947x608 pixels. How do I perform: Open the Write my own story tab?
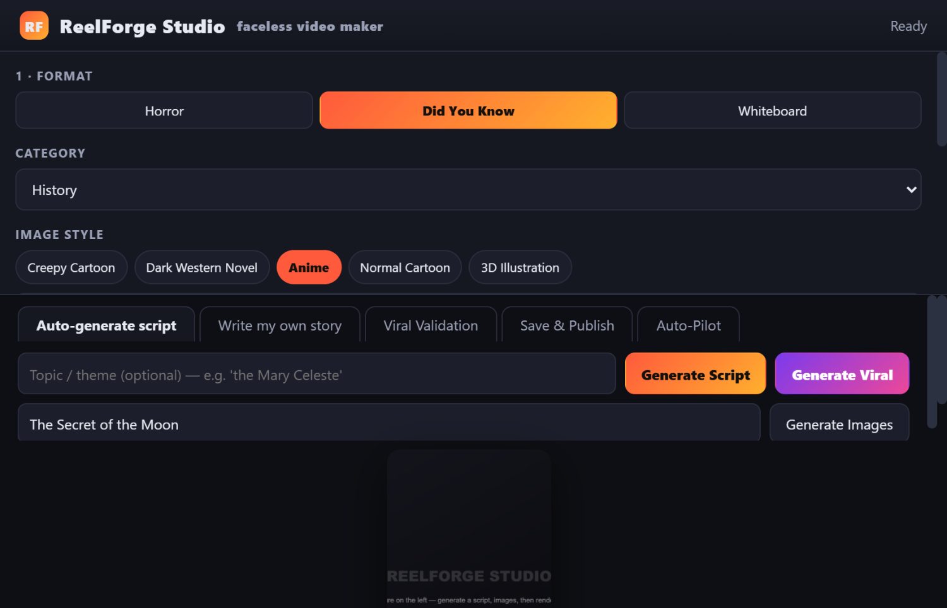[x=280, y=325]
